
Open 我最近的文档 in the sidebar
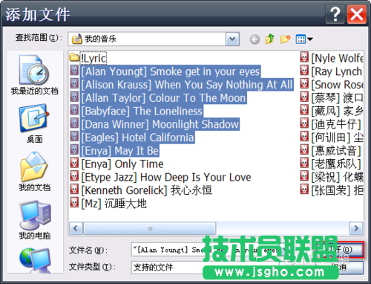pyautogui.click(x=34, y=75)
